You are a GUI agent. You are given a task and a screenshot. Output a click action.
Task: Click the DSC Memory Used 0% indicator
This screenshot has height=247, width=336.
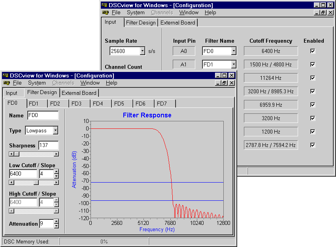coord(104,241)
